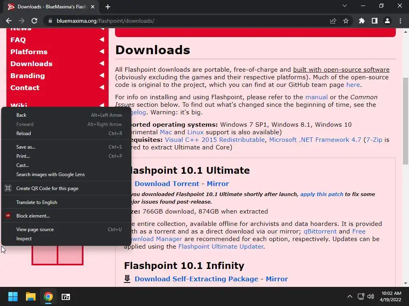Open the Chrome profile icon
Viewport: 409px width, 306px height.
tap(387, 21)
